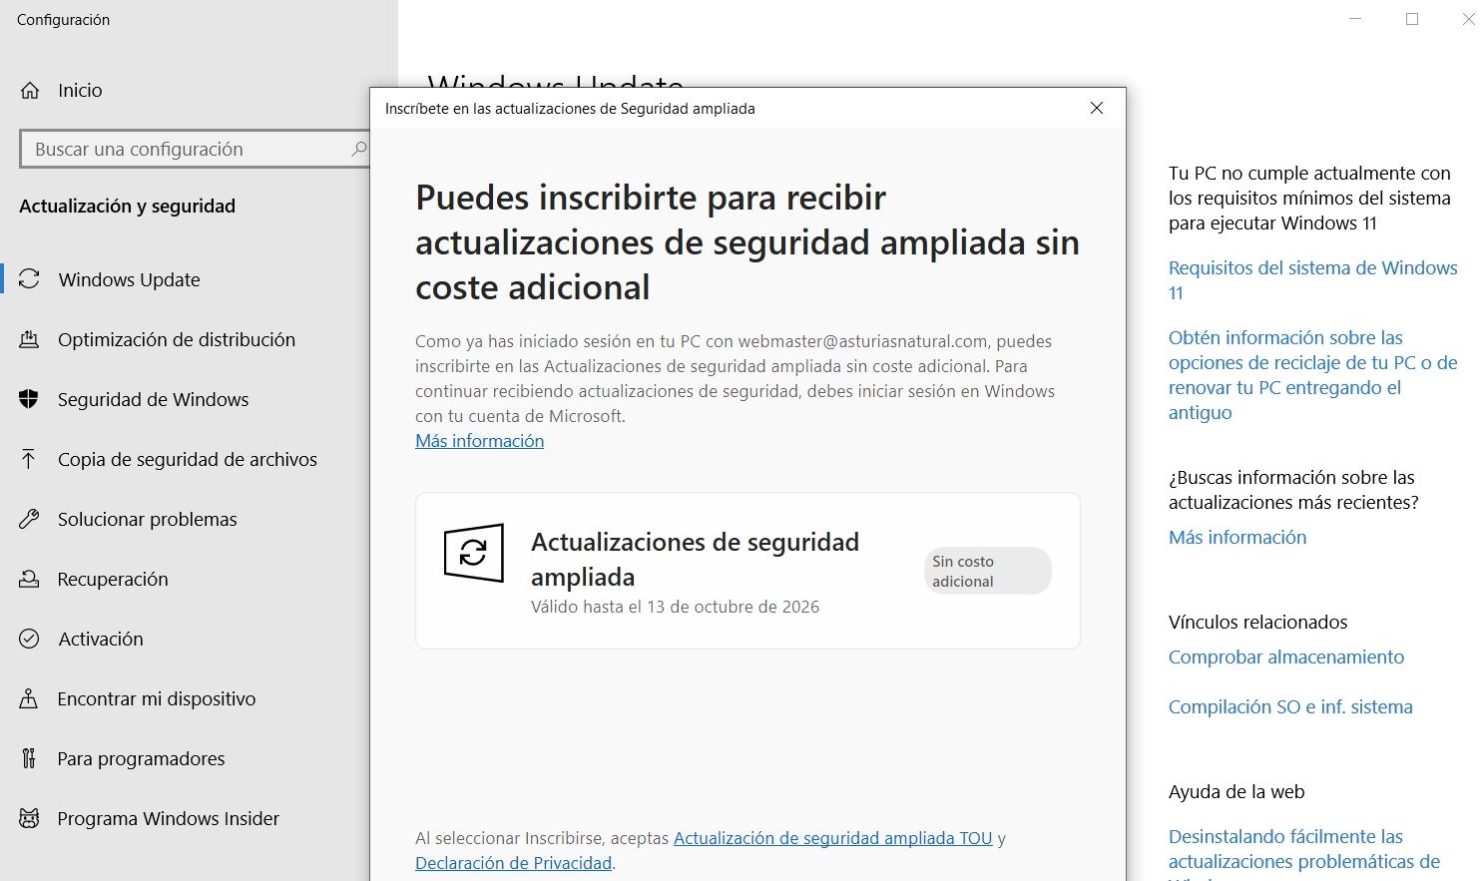Click Comprobar almacenamiento link

tap(1285, 657)
